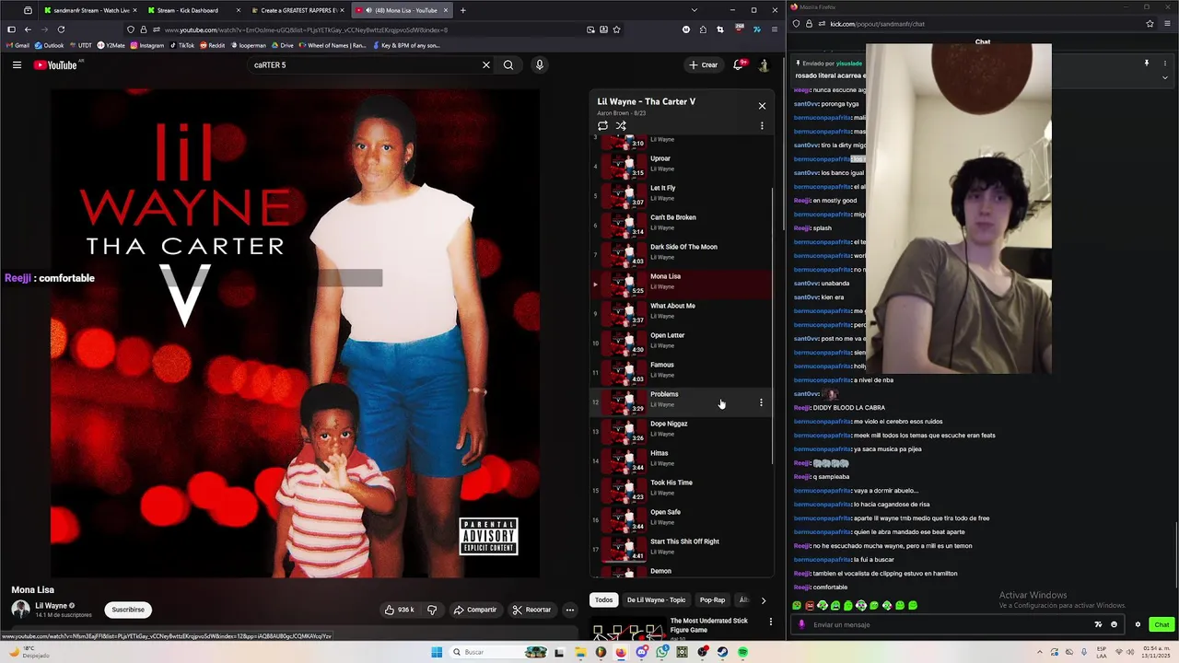The width and height of the screenshot is (1179, 663).
Task: Dislike the Mona Lisa video
Action: [x=432, y=610]
